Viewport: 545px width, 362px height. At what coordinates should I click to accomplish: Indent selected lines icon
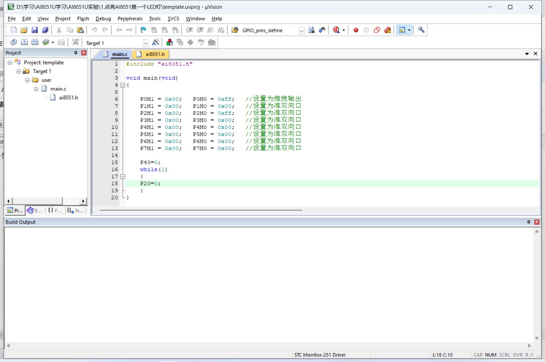(x=189, y=30)
